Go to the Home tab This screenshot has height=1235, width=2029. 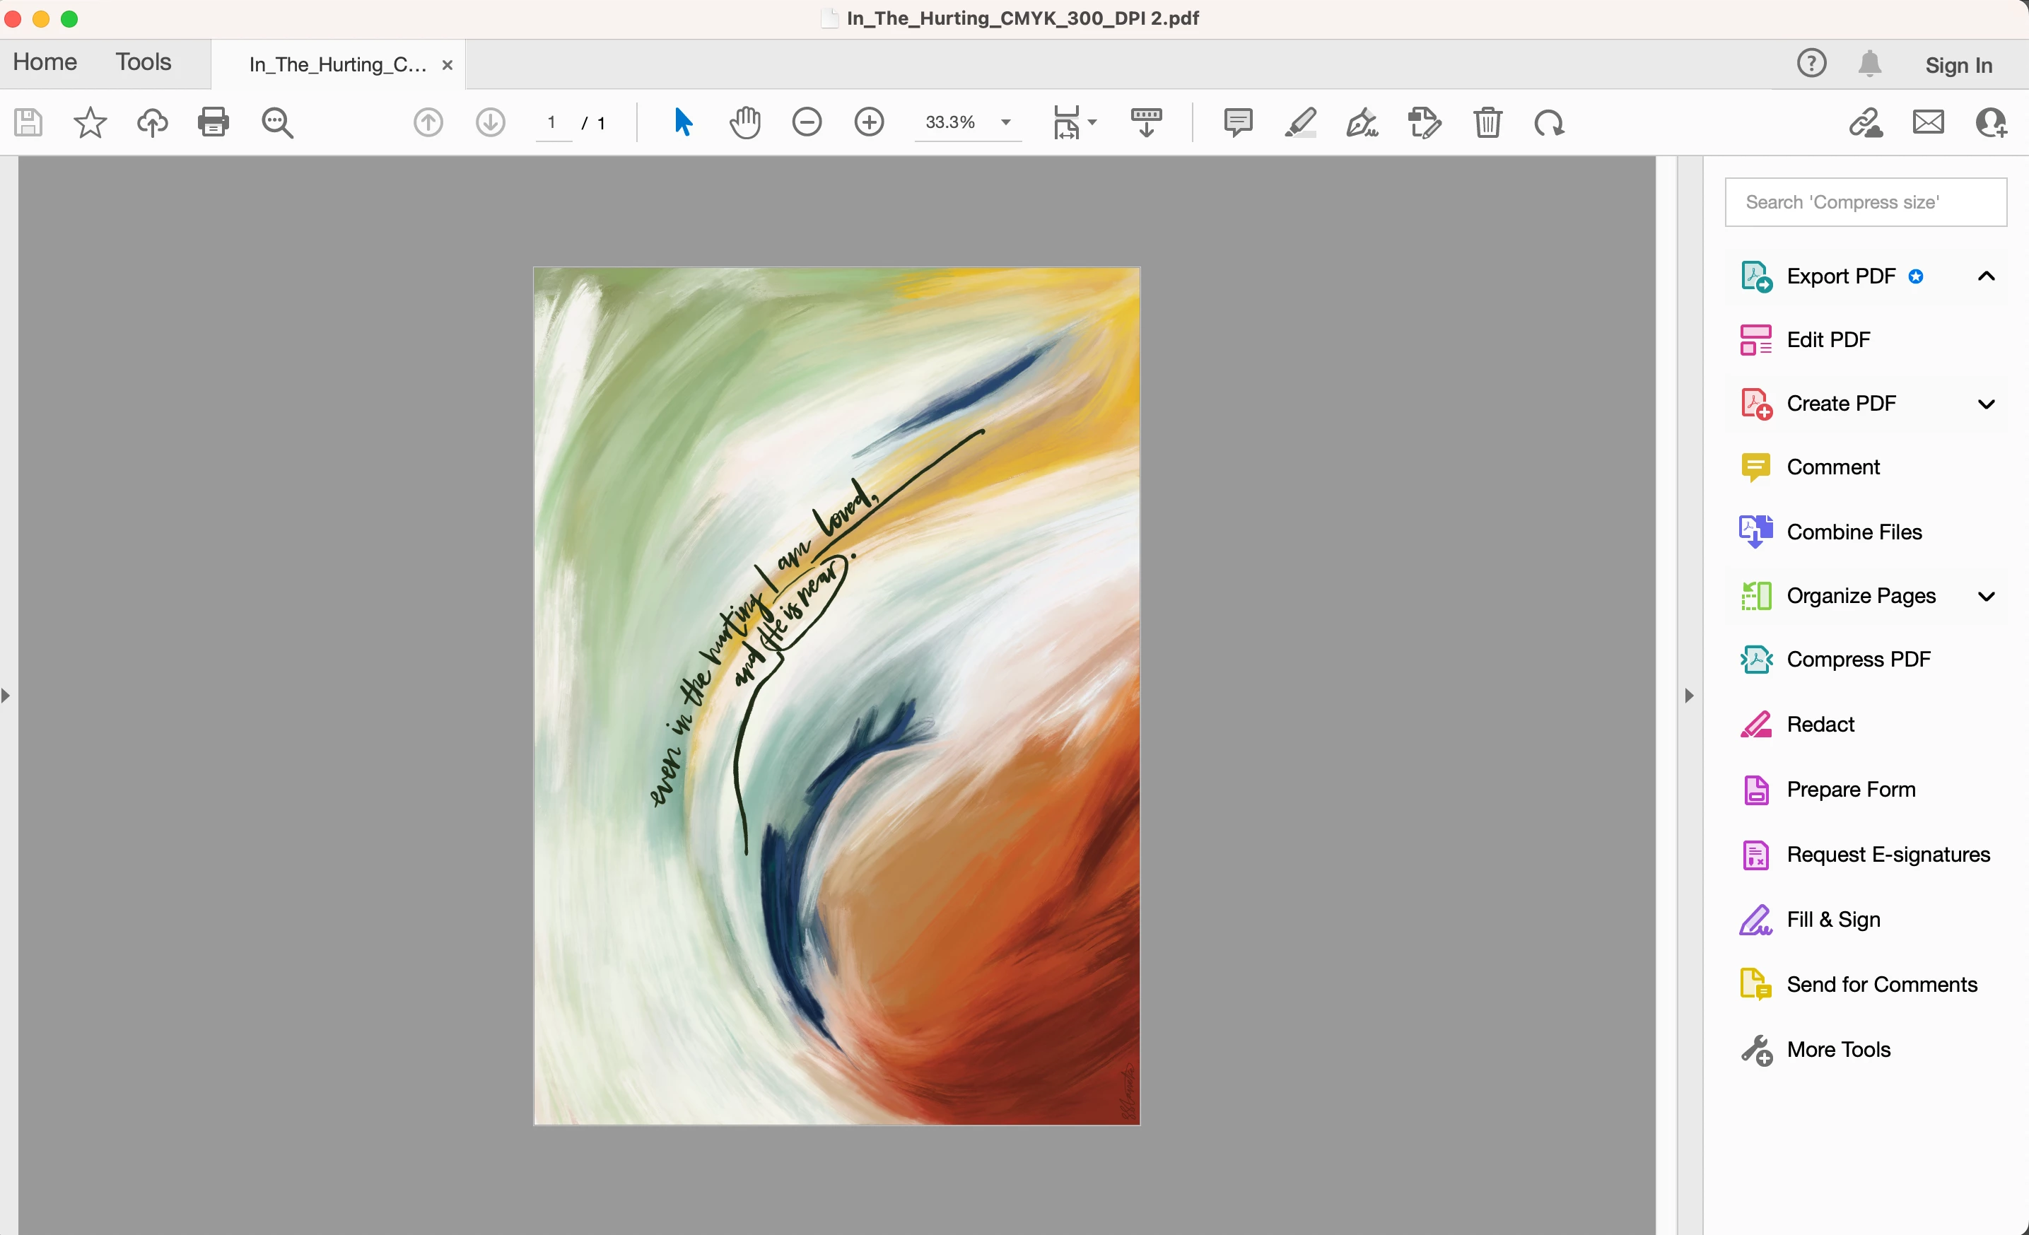(45, 63)
